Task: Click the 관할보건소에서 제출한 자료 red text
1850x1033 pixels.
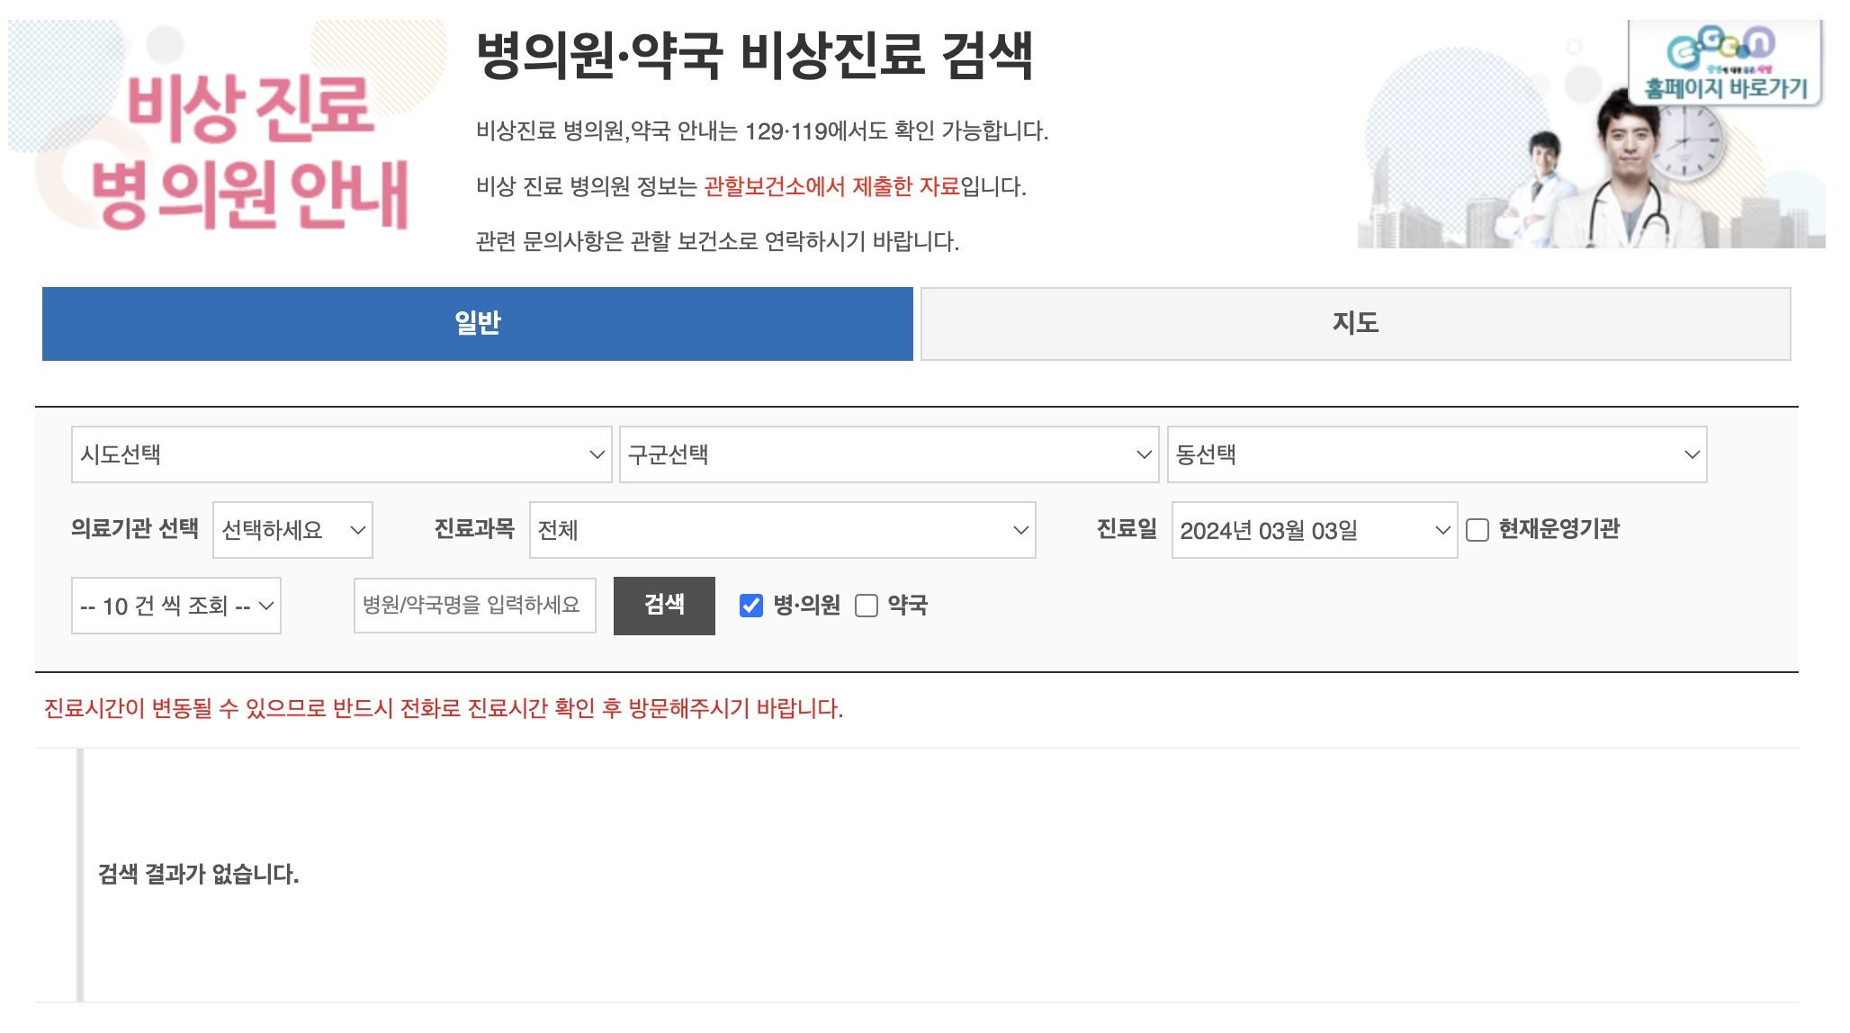Action: pos(831,186)
